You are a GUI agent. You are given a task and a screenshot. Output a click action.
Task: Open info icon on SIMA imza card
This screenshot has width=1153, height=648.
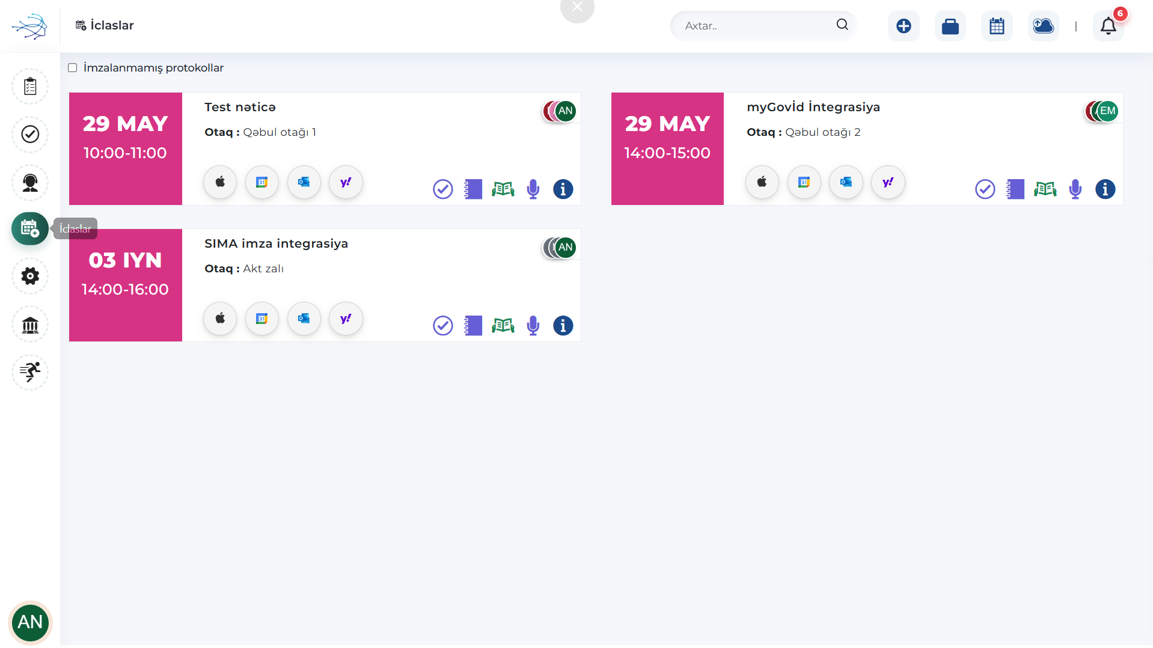pos(563,326)
